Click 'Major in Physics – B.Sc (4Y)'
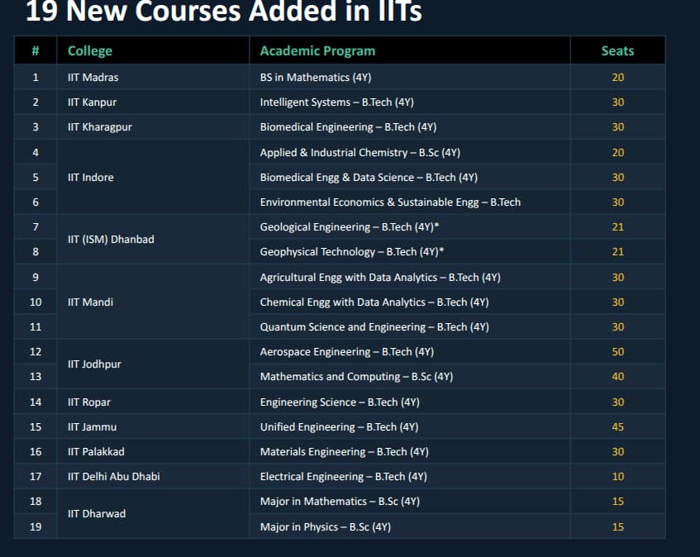Viewport: 700px width, 557px height. [x=326, y=526]
